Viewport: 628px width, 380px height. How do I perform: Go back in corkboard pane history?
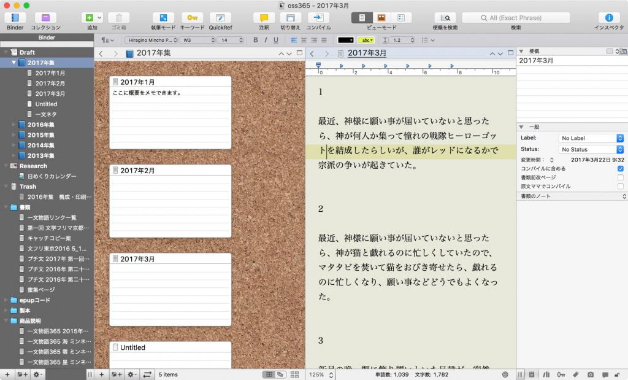pos(101,53)
